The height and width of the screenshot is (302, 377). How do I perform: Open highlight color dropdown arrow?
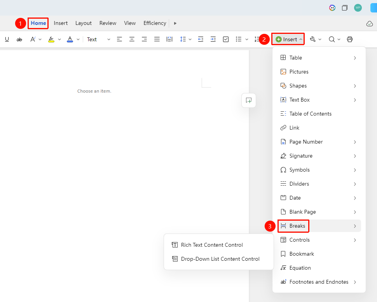[59, 39]
